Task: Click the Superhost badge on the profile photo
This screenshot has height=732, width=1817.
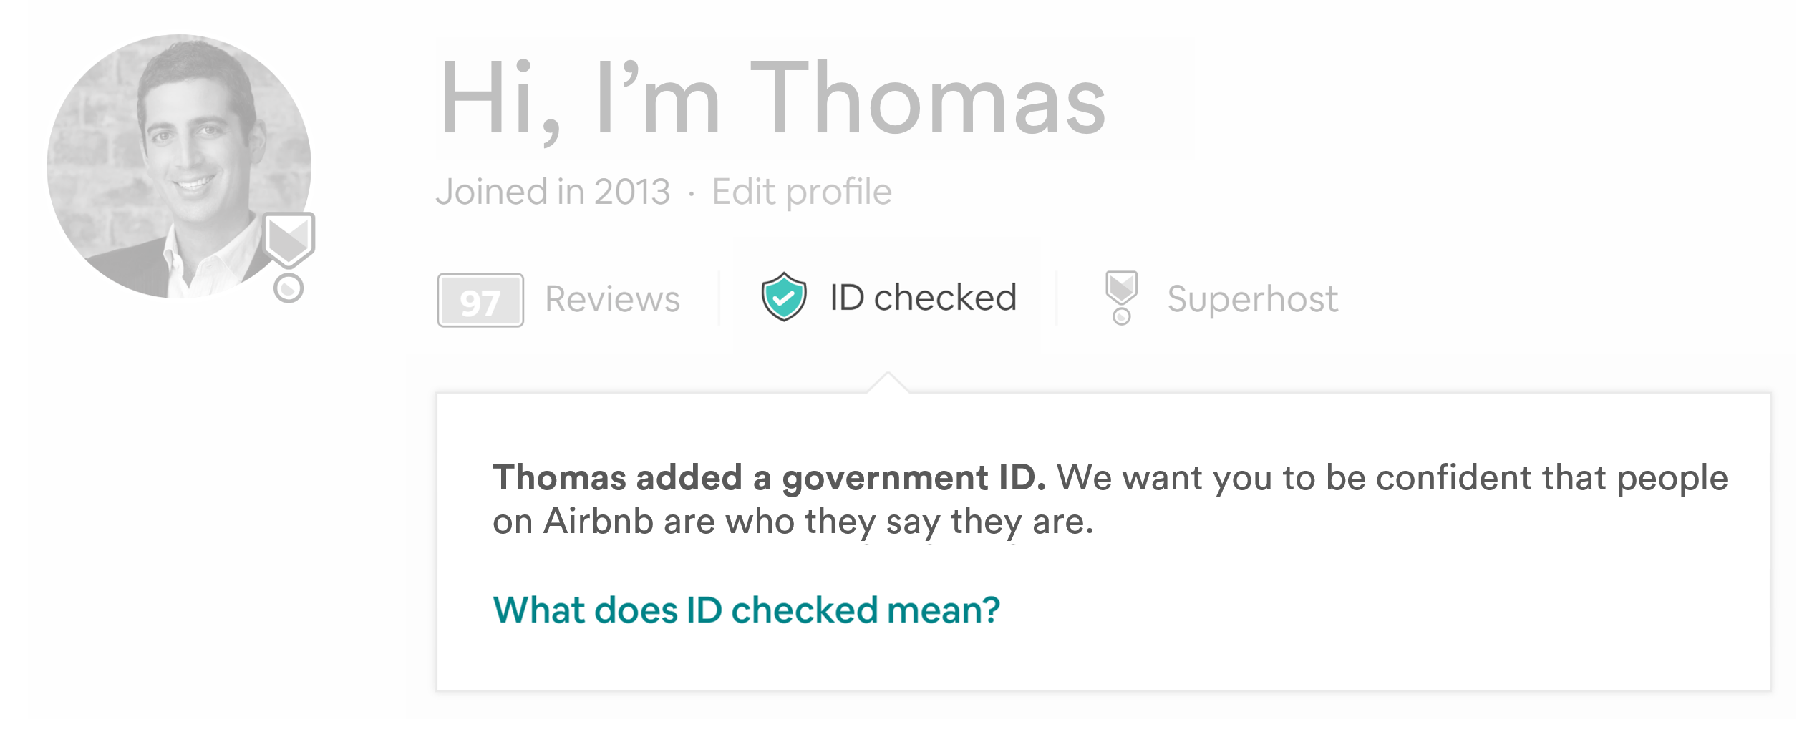Action: (x=289, y=240)
